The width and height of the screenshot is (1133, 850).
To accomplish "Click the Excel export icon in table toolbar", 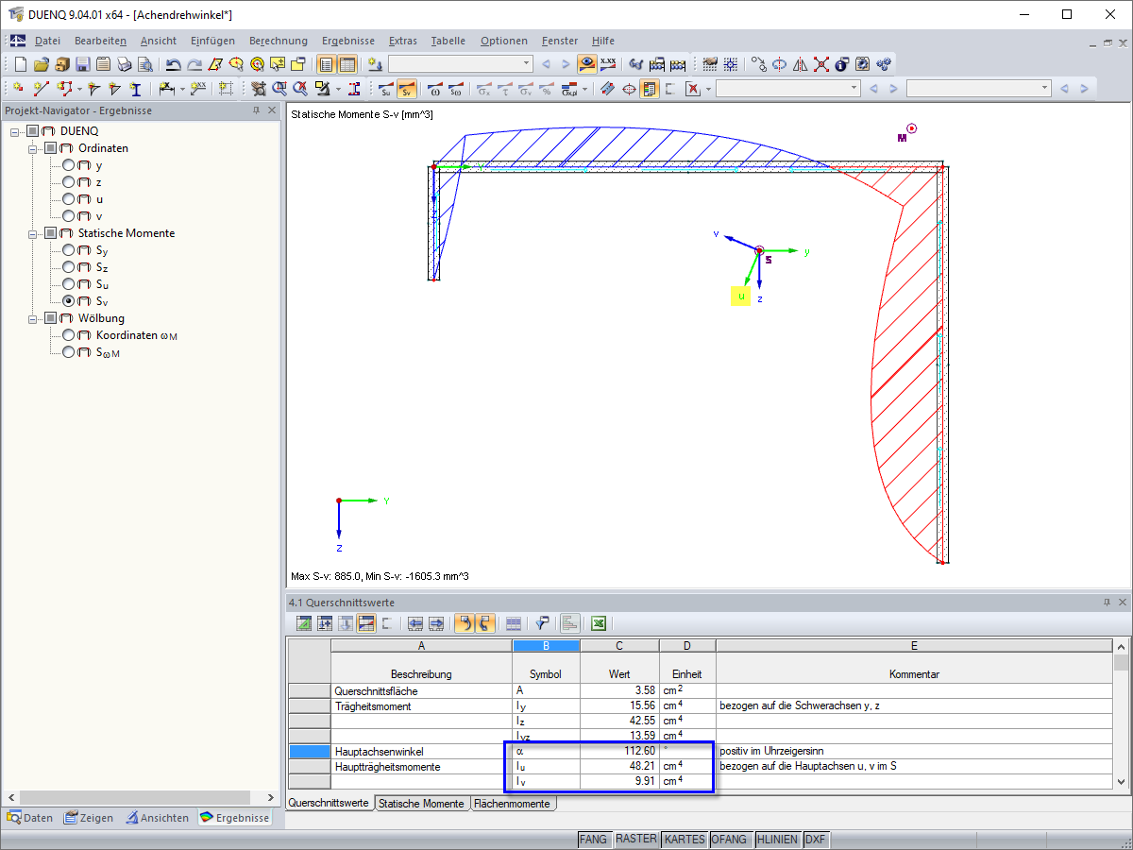I will click(x=598, y=623).
